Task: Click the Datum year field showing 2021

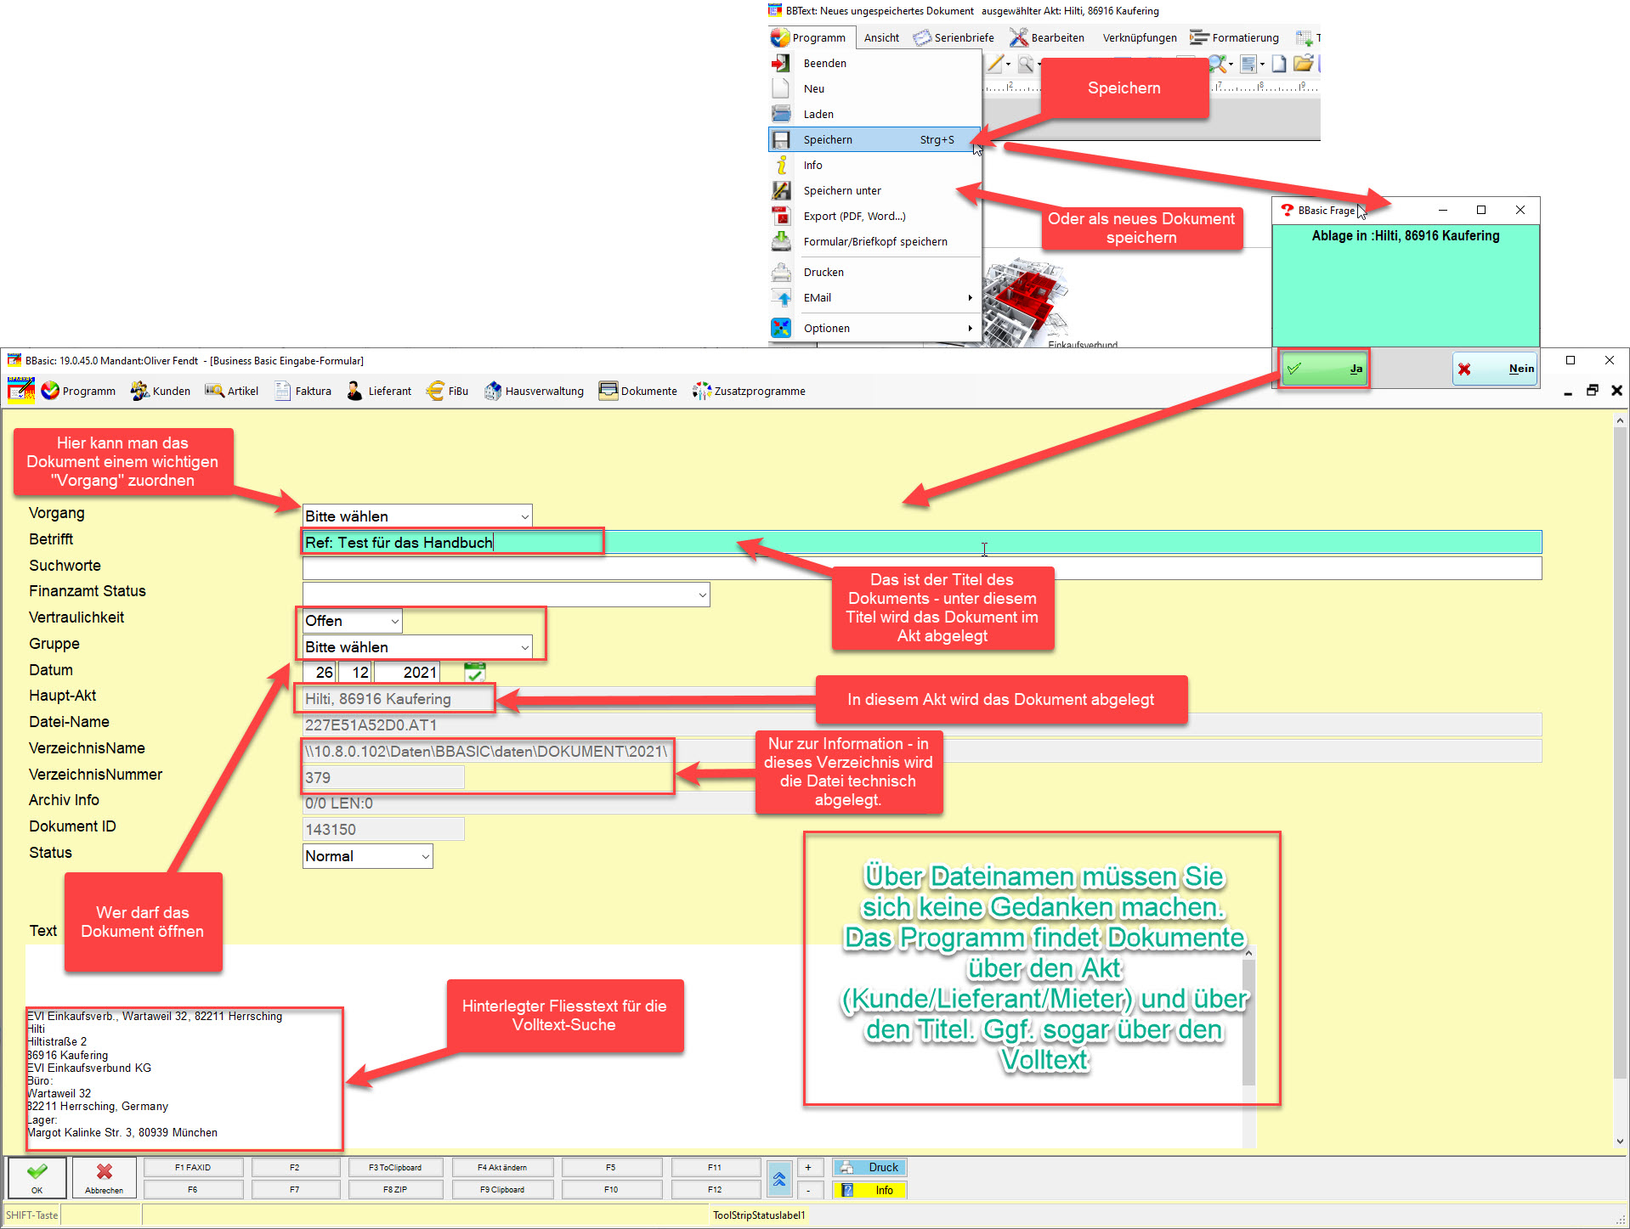Action: (407, 673)
